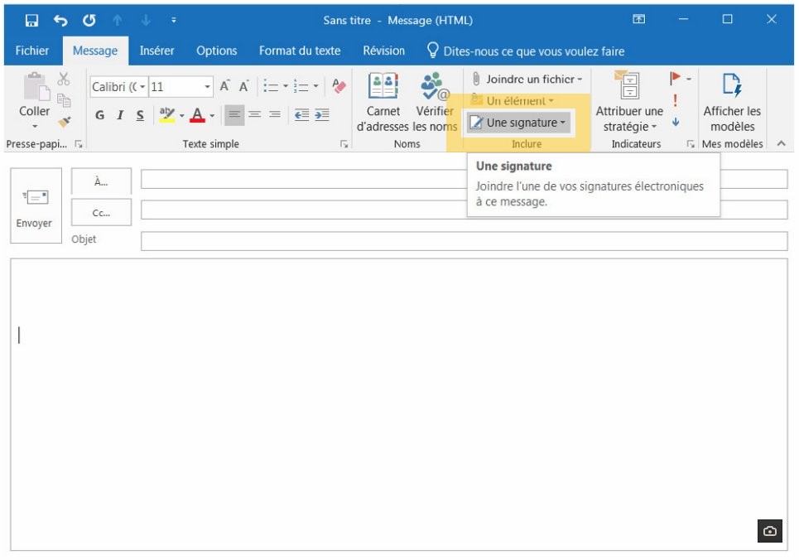The image size is (799, 560).
Task: Click the À... recipients button
Action: tap(100, 182)
